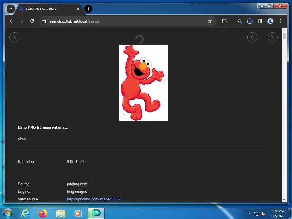Screen dimensions: 292x219
Task: Click the bing images engine value
Action: (x=77, y=191)
